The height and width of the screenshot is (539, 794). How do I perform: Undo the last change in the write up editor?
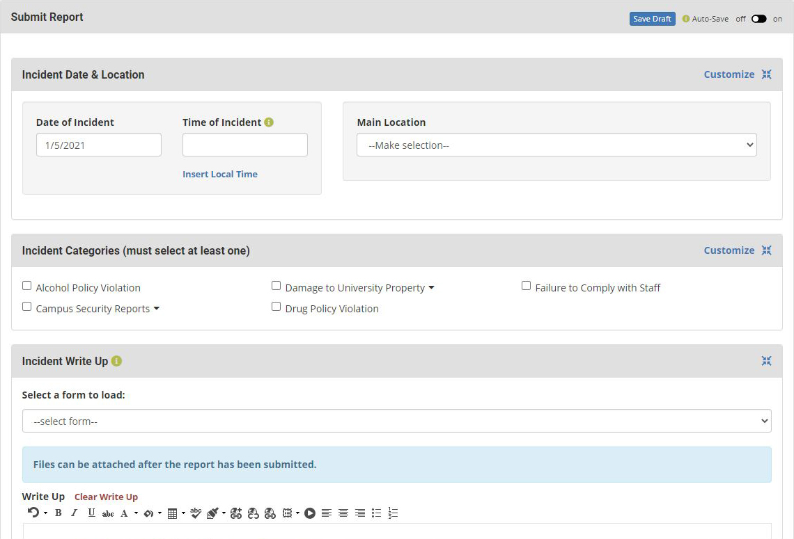click(x=30, y=513)
